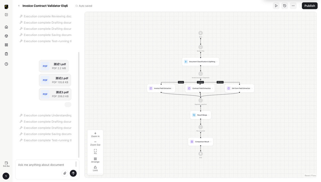Click the React Flow attribution link
This screenshot has width=321, height=182.
[310, 175]
